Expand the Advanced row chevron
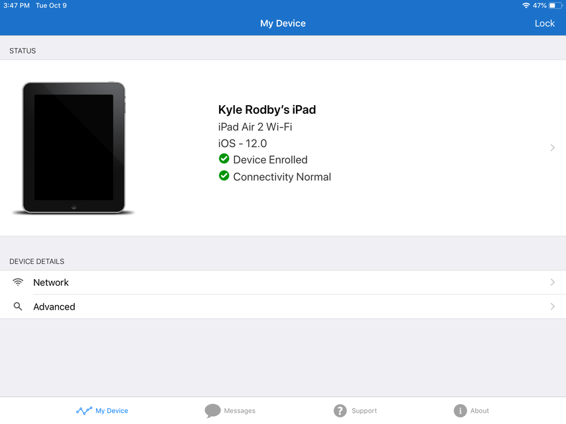Image resolution: width=566 pixels, height=424 pixels. coord(553,307)
